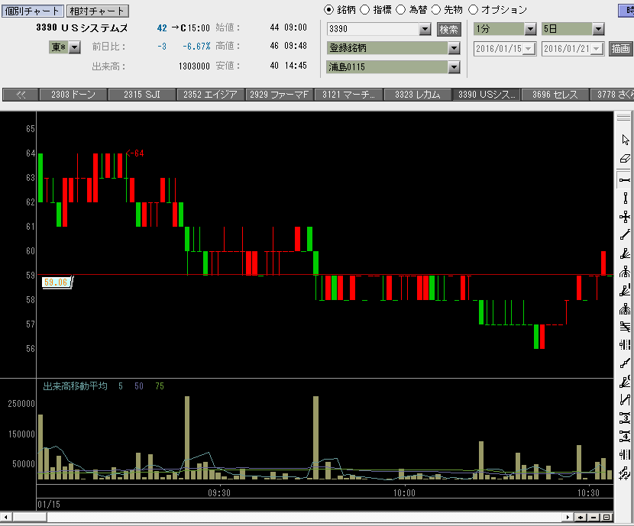The height and width of the screenshot is (526, 634).
Task: Select the multi-point polyline tool with pluses
Action: pyautogui.click(x=625, y=473)
